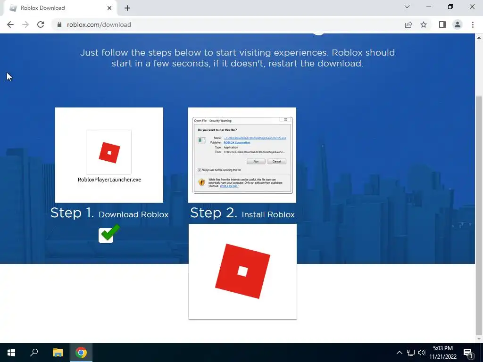
Task: Open a new browser tab
Action: pyautogui.click(x=127, y=8)
